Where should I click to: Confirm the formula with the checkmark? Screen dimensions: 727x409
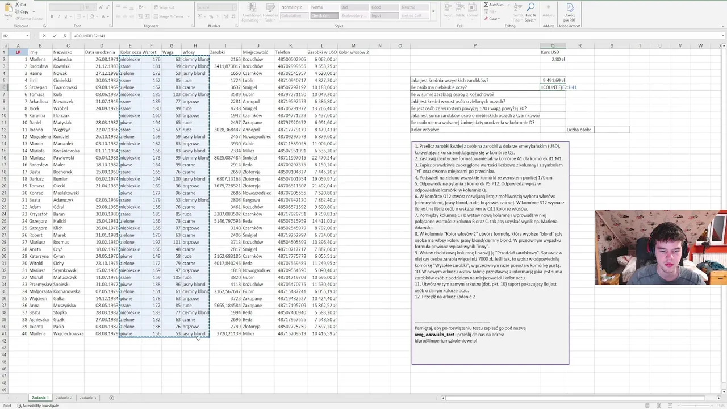54,36
